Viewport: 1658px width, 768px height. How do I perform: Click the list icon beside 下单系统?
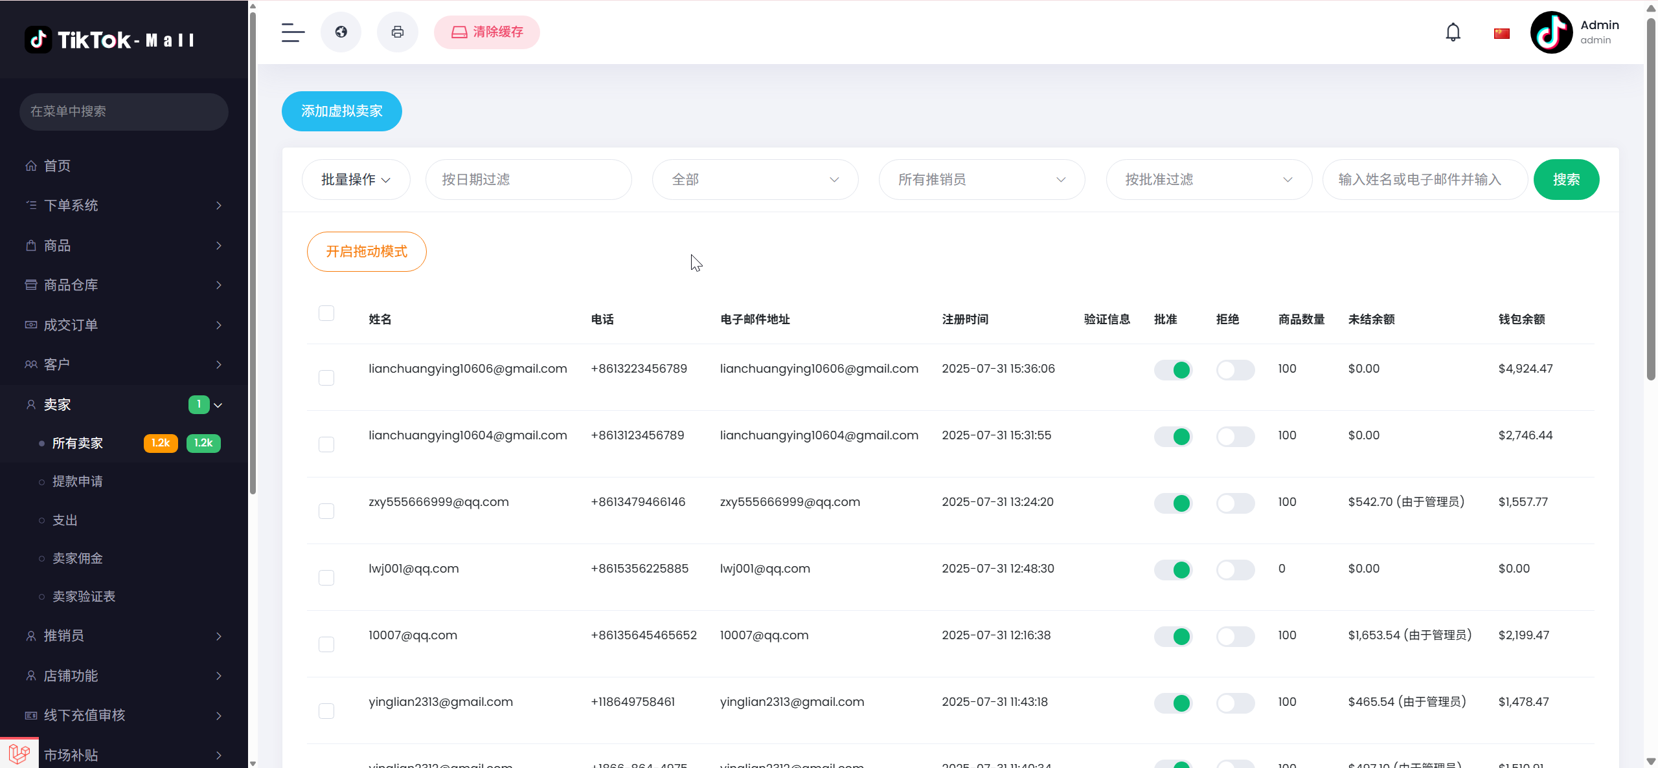tap(31, 205)
